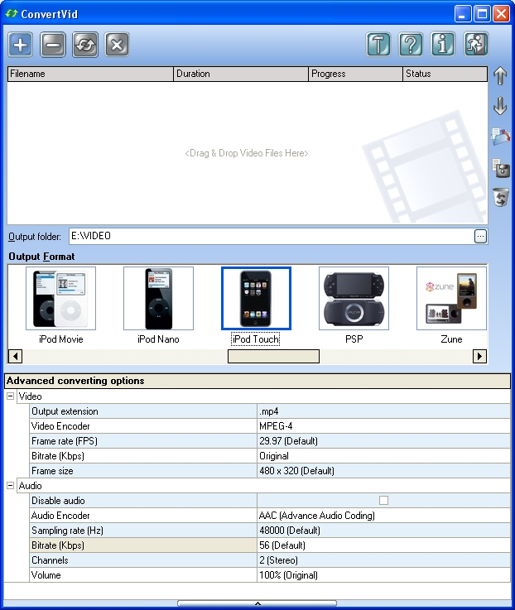Open Frame rate 29.97 (Default) value

(x=383, y=441)
